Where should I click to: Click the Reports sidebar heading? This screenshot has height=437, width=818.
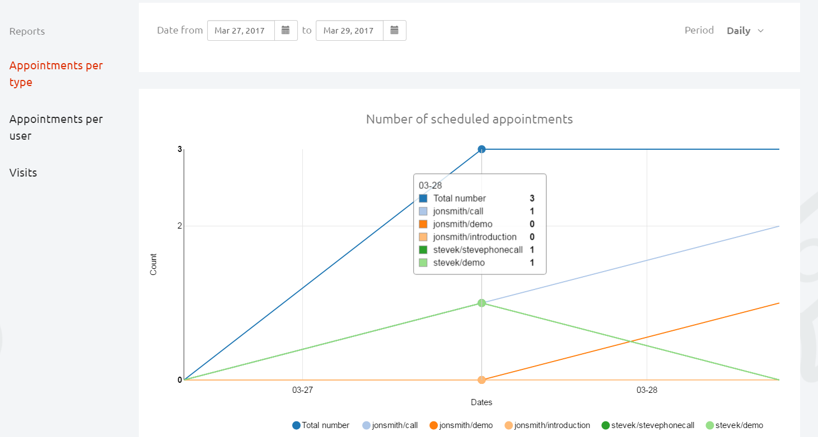coord(27,31)
